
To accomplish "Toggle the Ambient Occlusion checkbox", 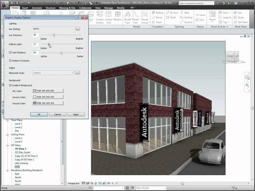I will point(10,60).
